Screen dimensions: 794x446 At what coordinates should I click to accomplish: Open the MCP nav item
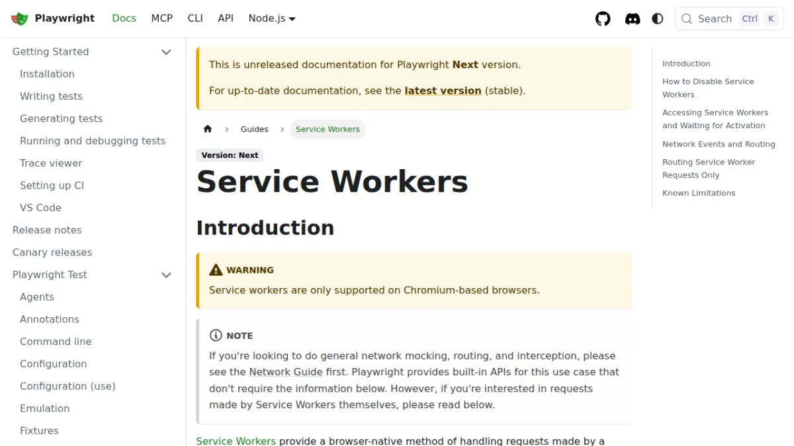pyautogui.click(x=161, y=19)
